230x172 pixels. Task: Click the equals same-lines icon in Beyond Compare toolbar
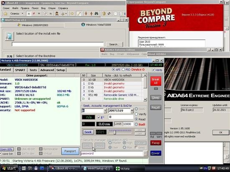(39, 14)
